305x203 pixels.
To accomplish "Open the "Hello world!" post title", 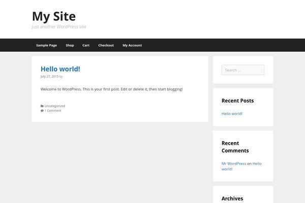I will click(x=60, y=69).
